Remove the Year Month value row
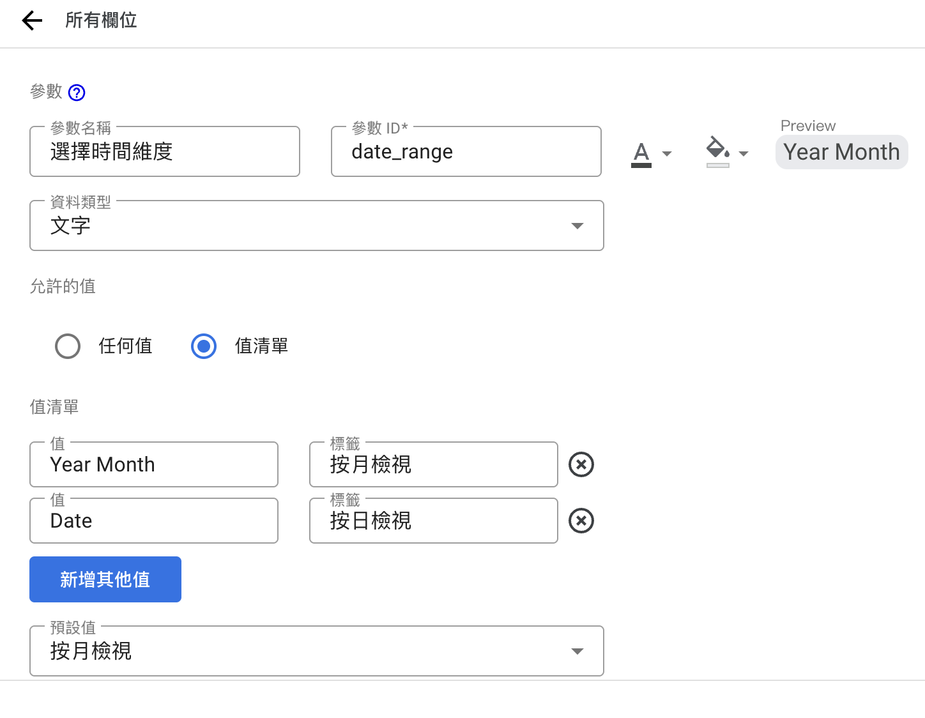This screenshot has height=718, width=925. pos(581,464)
